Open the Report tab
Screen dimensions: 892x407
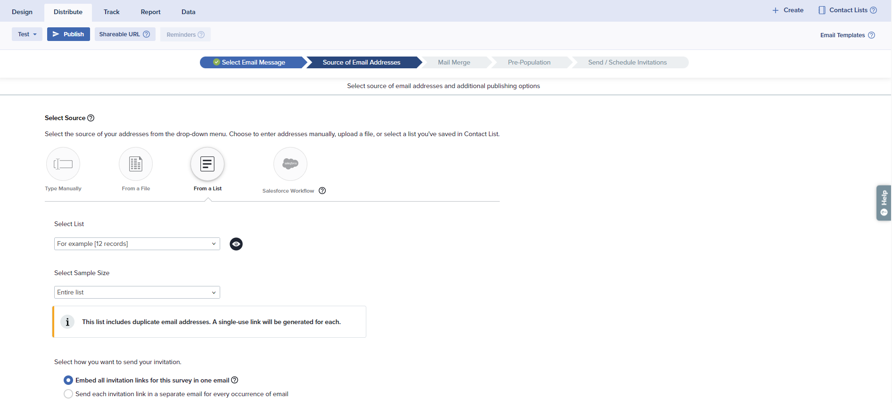pyautogui.click(x=150, y=12)
